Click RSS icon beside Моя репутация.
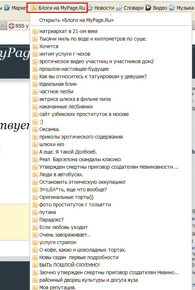This screenshot has width=195, height=290. [35, 288]
